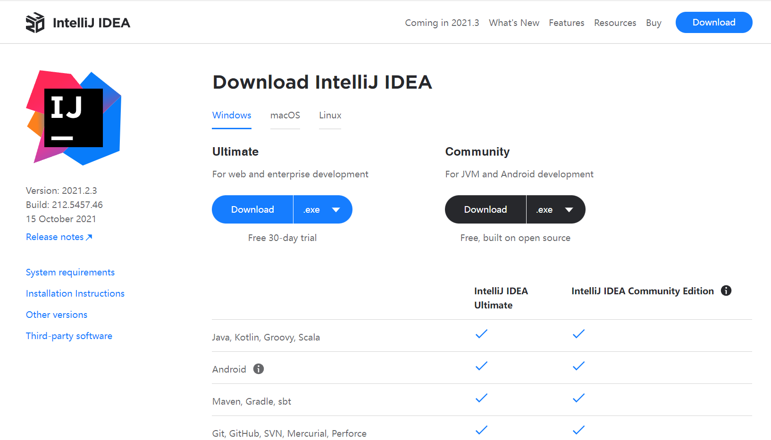Image resolution: width=771 pixels, height=440 pixels.
Task: Expand Ultimate .exe format dropdown
Action: click(323, 209)
